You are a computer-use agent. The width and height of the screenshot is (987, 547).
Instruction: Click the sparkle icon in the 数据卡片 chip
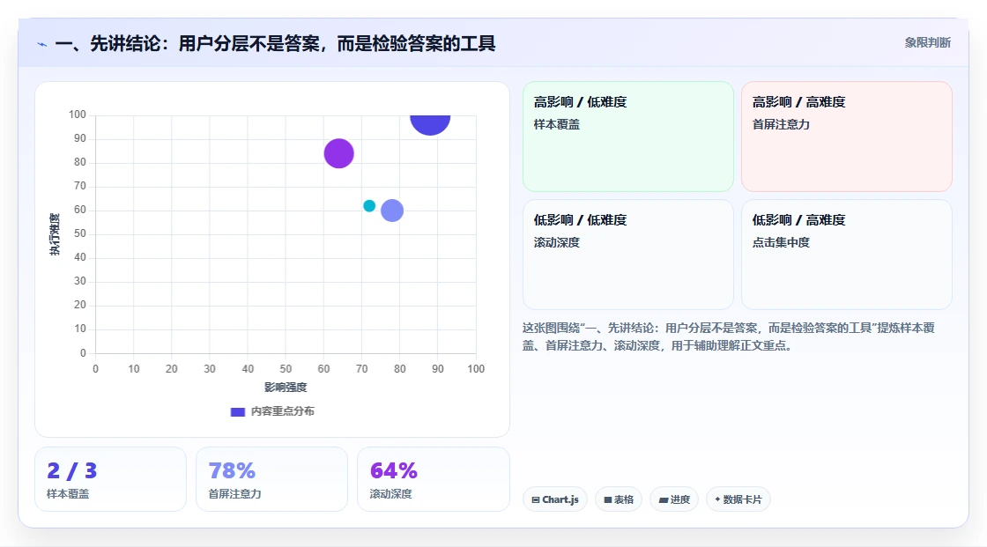(x=717, y=499)
